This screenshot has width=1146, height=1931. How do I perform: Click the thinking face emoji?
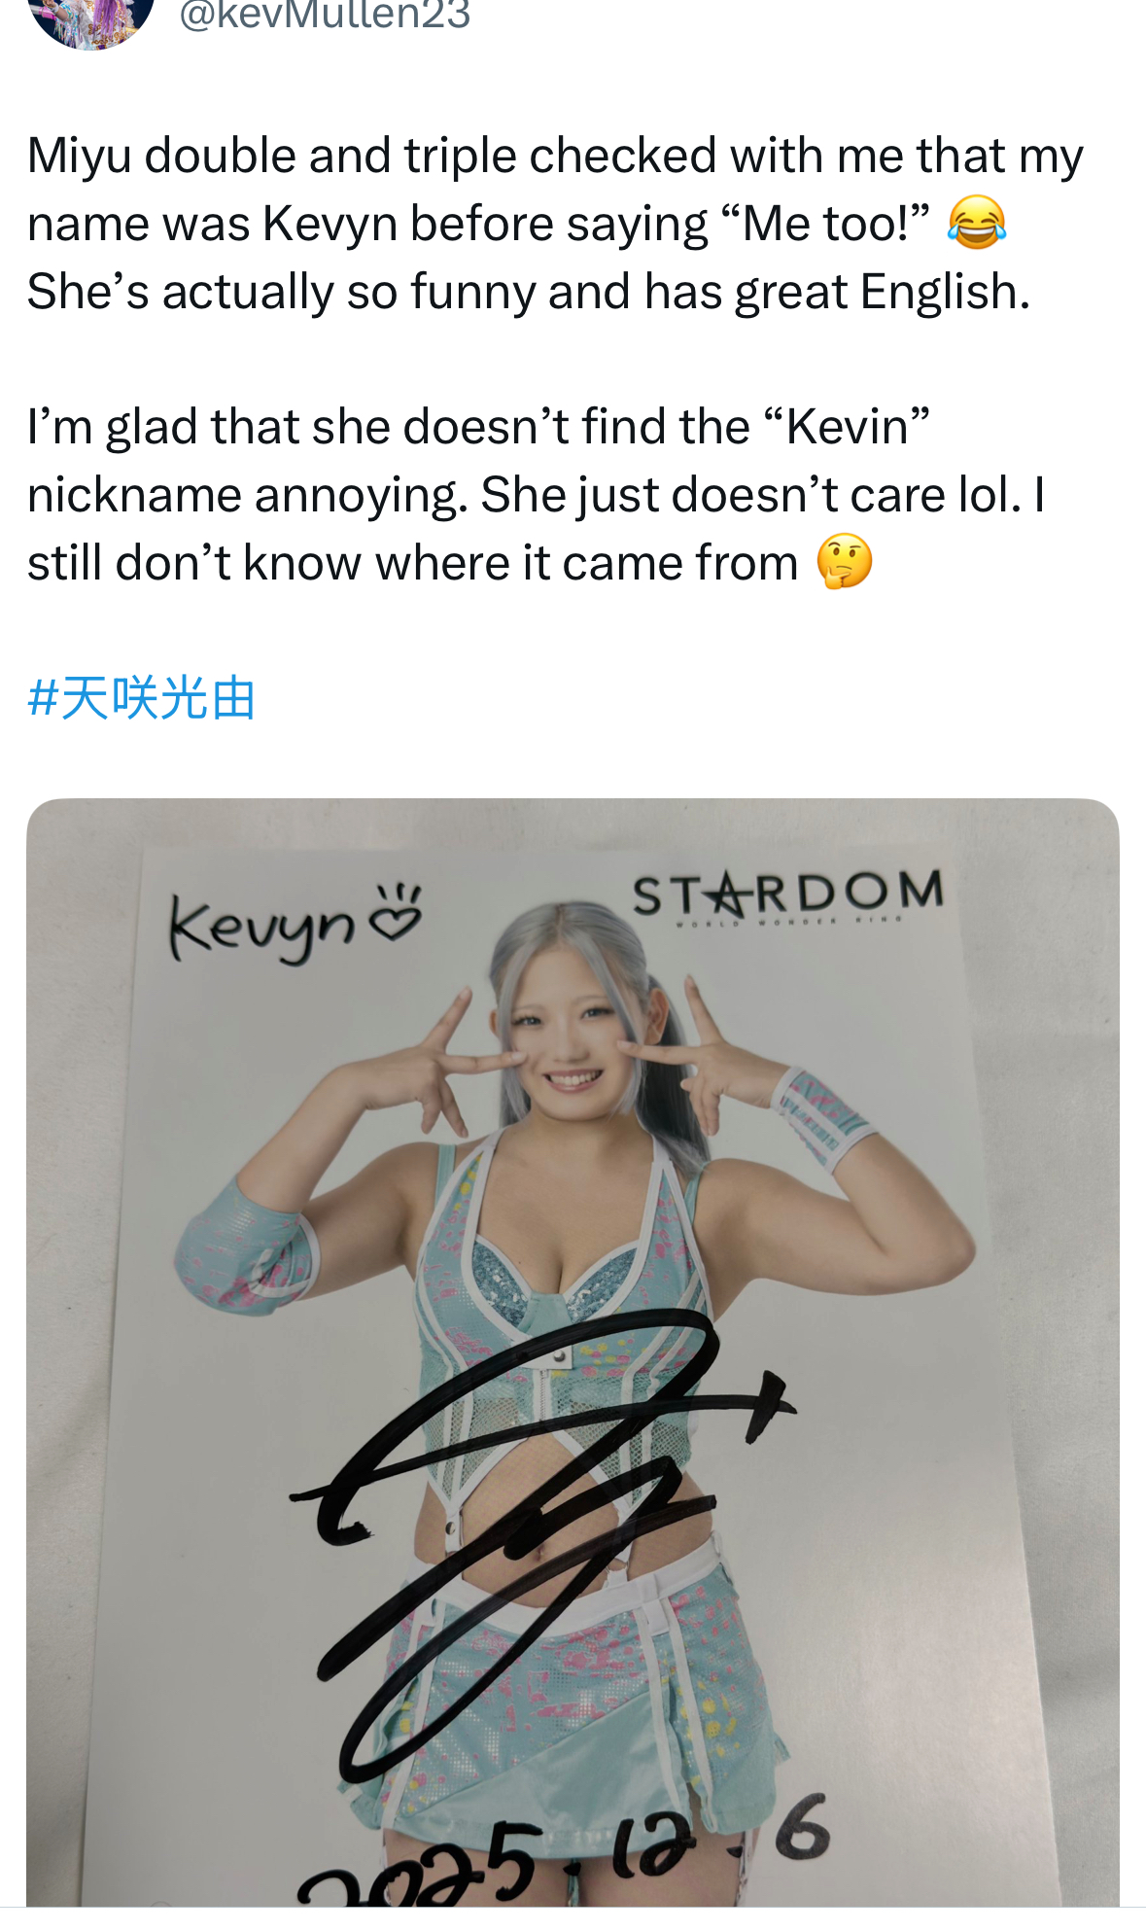point(844,562)
